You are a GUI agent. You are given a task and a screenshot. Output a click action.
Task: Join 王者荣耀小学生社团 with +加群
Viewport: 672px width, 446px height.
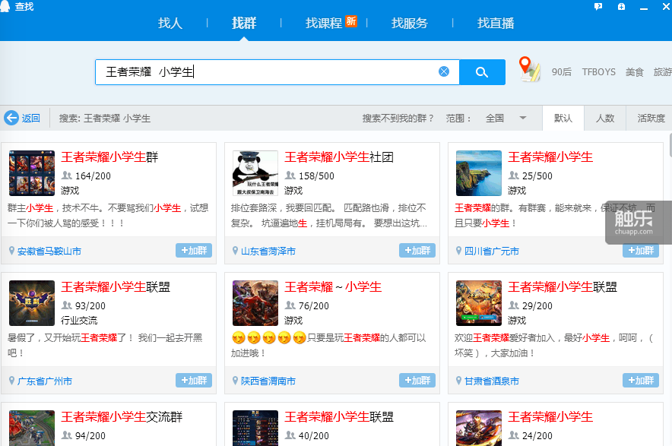point(417,250)
